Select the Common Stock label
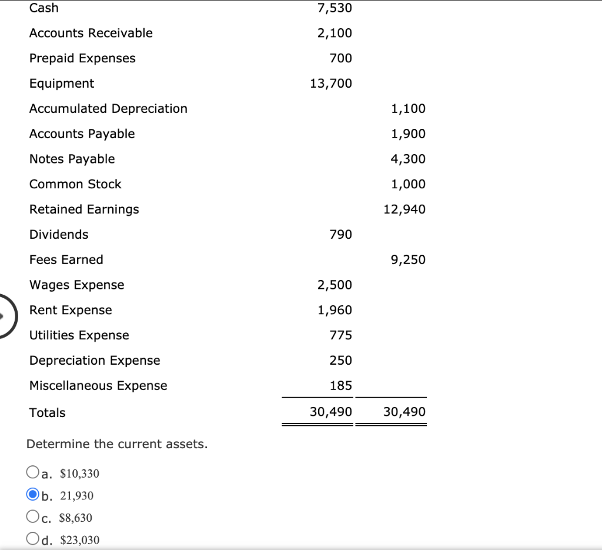The image size is (602, 550). coord(75,184)
